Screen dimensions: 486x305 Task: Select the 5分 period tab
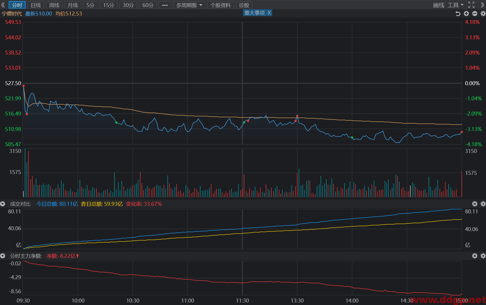click(x=91, y=5)
